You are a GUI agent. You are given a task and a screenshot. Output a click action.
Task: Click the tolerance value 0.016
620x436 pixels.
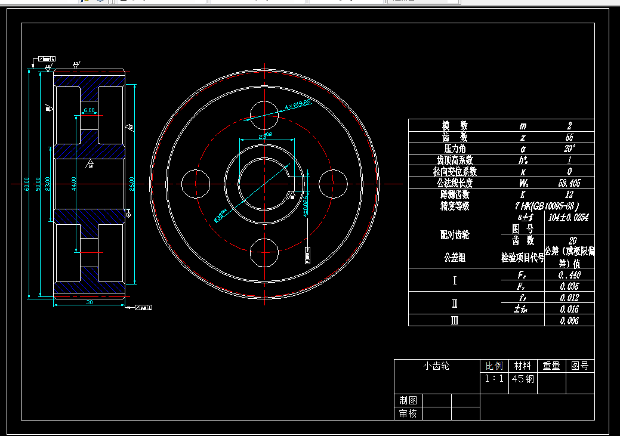pyautogui.click(x=569, y=309)
